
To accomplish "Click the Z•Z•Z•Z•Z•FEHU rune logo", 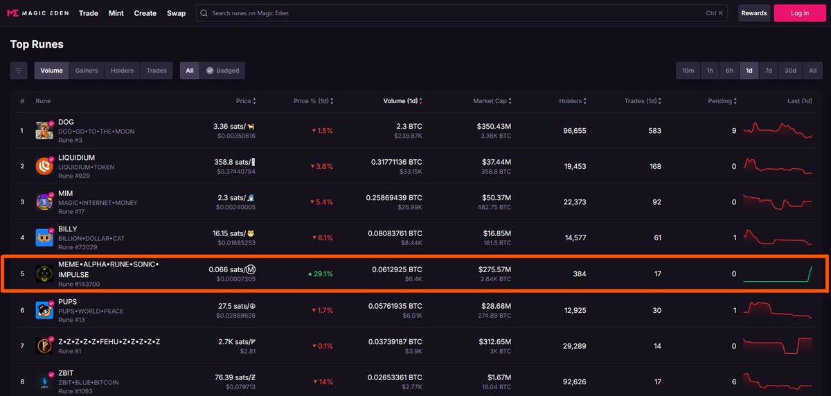I will click(x=44, y=345).
